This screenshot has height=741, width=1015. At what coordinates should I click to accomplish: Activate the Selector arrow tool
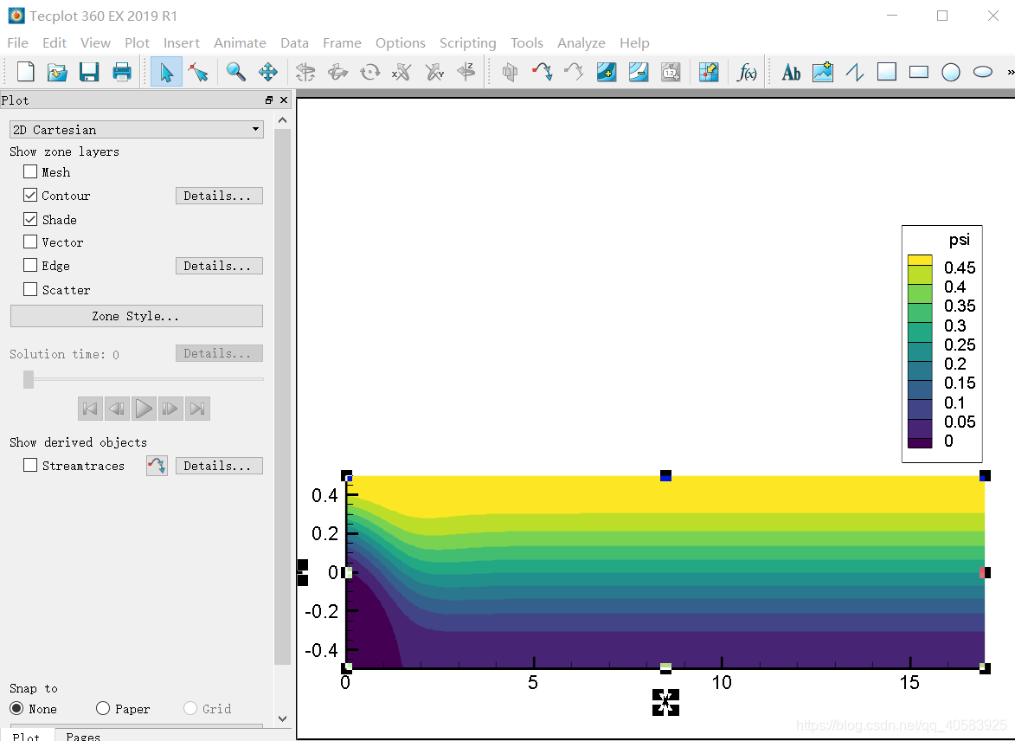166,71
